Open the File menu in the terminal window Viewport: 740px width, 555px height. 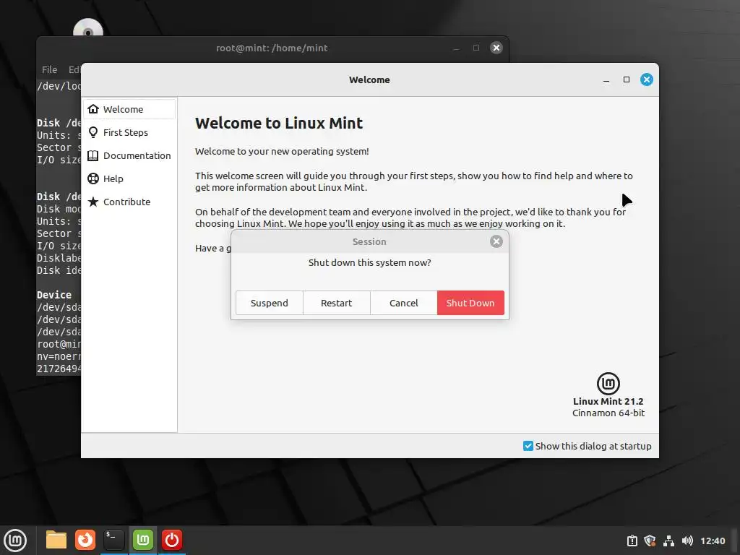point(50,70)
